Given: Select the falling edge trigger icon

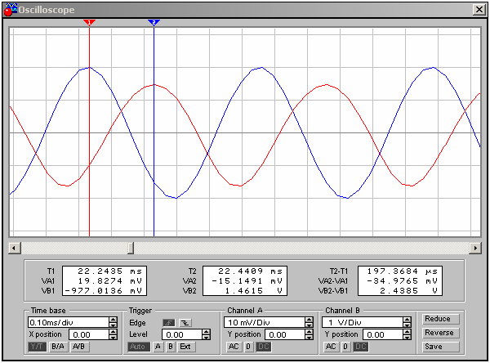Looking at the screenshot, I should (184, 322).
